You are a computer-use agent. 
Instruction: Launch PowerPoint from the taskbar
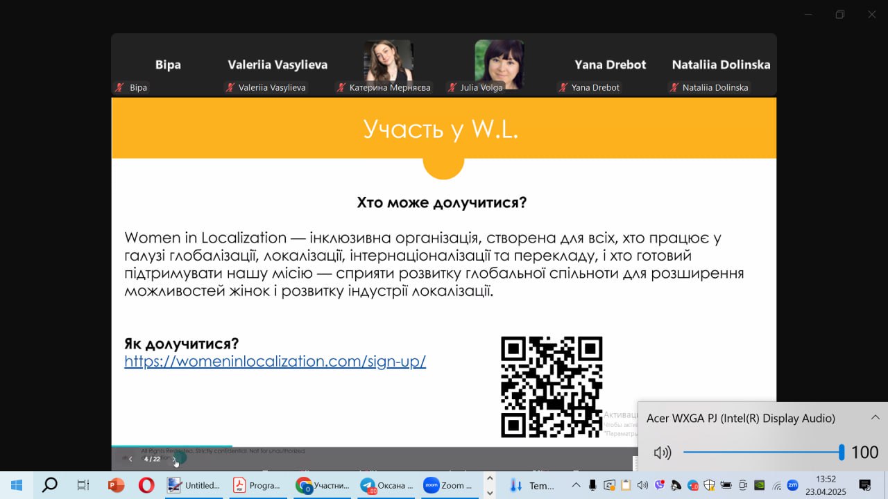[x=116, y=485]
